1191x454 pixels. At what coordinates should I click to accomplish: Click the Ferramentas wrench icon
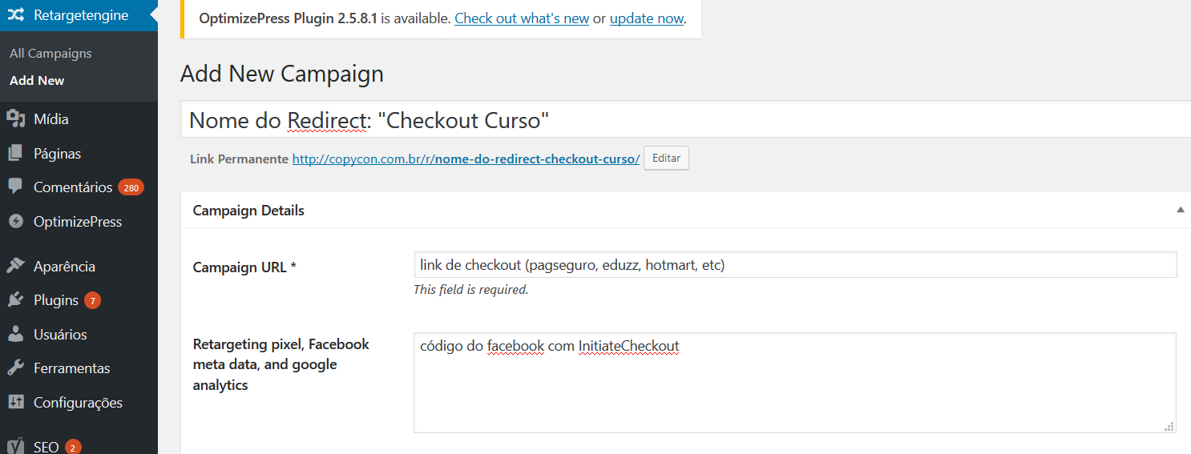click(x=16, y=368)
